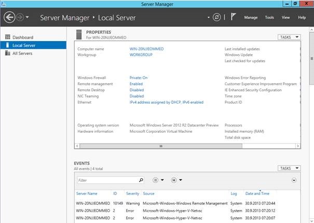
Task: Sort events by ID column
Action: pos(115,193)
